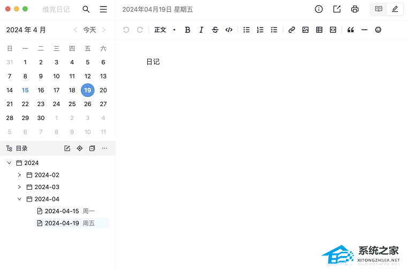Viewport: 408px width, 270px height.
Task: Open more options ellipsis in 目录 bar
Action: (104, 148)
